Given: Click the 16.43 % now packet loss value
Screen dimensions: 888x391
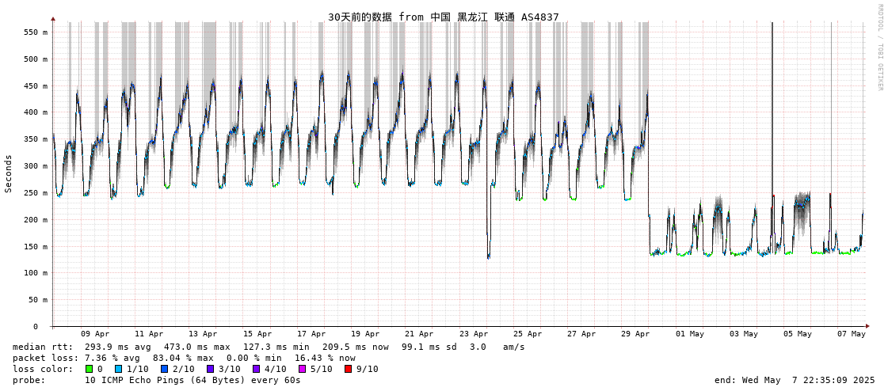Looking at the screenshot, I should click(325, 359).
